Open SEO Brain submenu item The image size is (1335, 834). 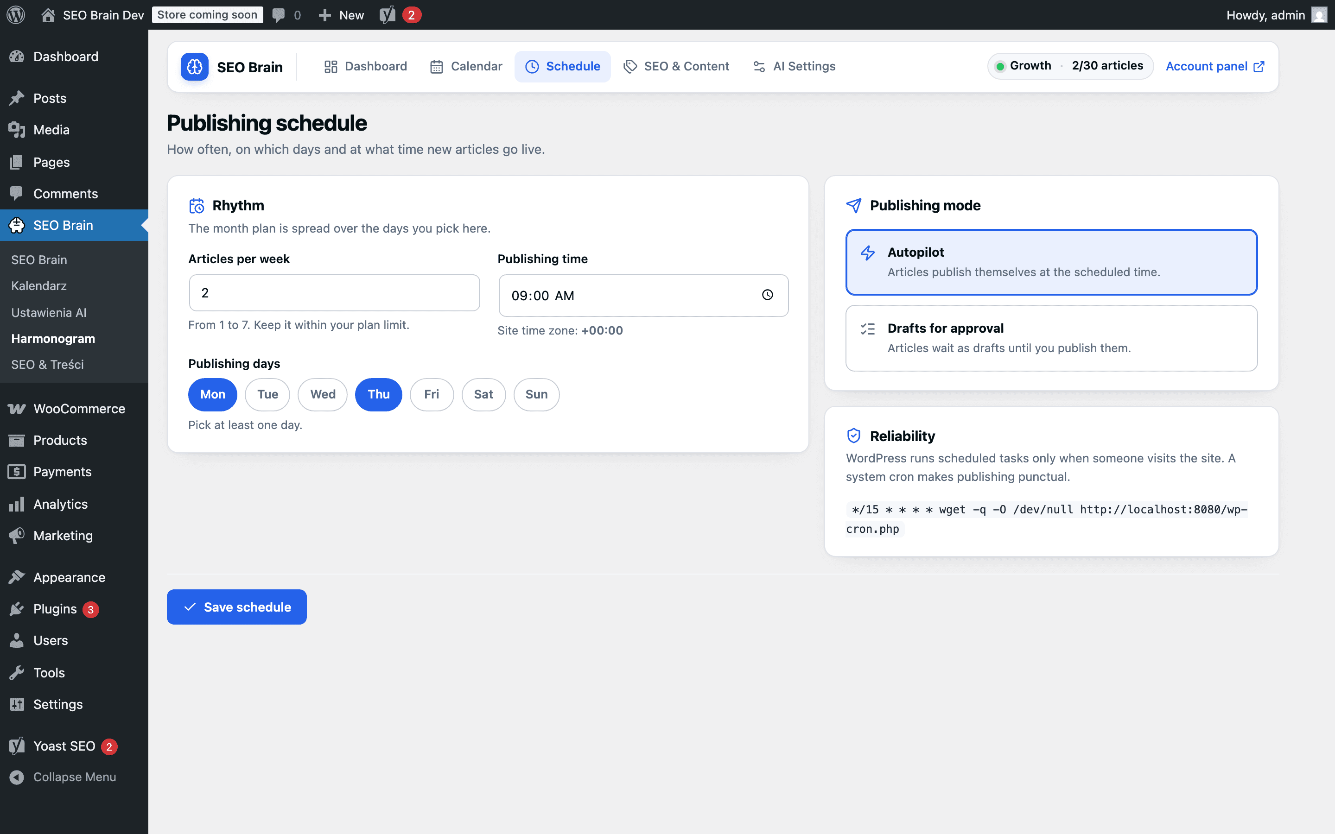[x=38, y=259]
